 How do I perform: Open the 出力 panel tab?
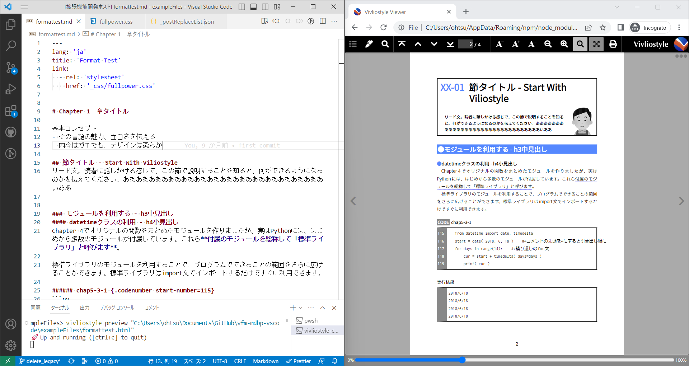point(85,308)
